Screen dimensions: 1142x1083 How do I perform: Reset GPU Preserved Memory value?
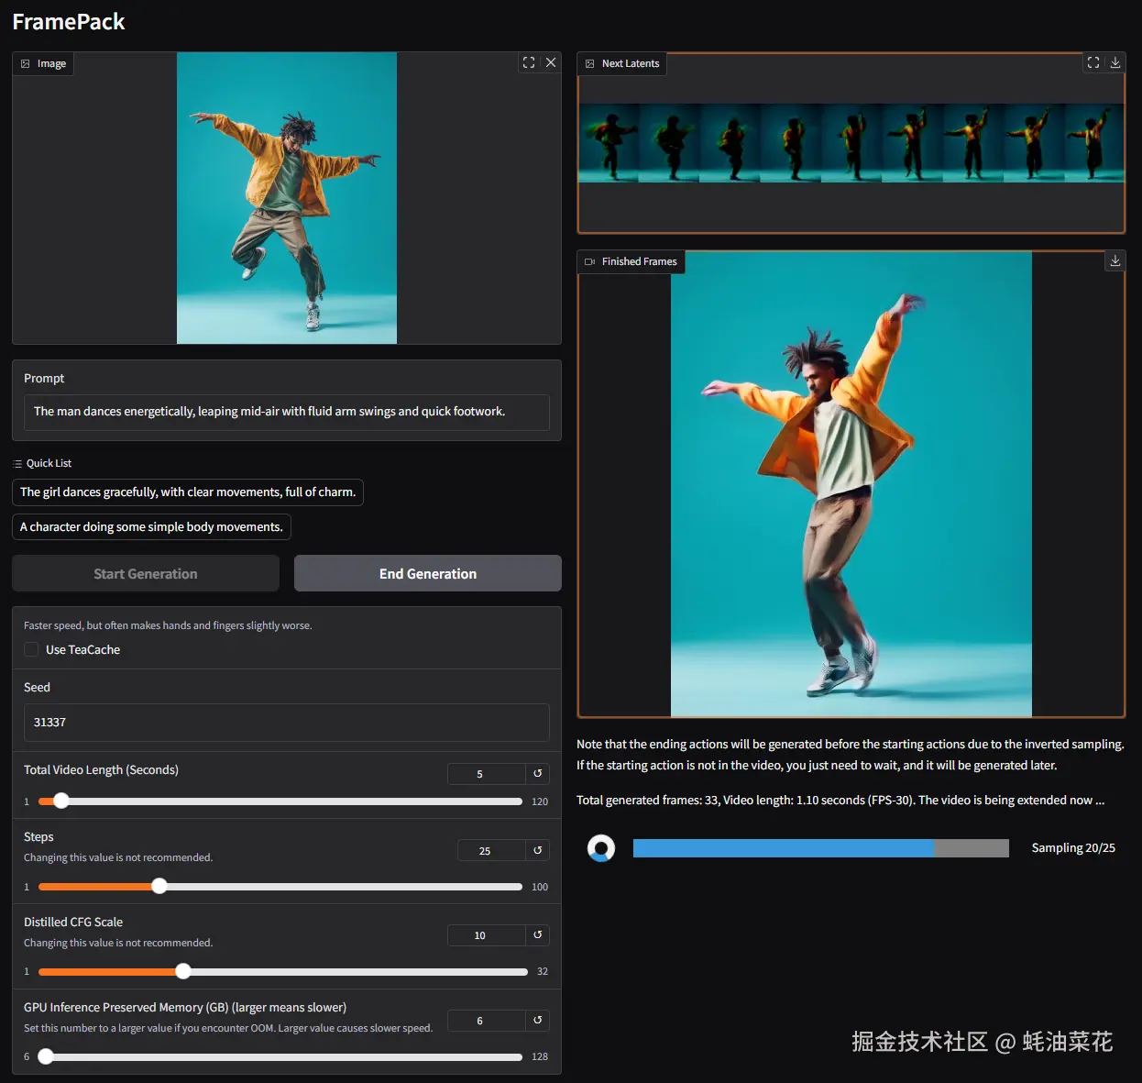click(538, 1020)
